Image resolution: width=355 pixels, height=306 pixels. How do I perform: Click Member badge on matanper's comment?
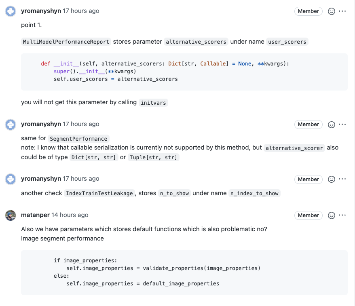[309, 215]
